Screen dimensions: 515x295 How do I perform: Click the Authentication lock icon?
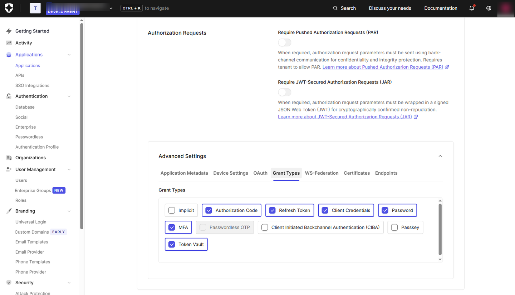[x=9, y=96]
